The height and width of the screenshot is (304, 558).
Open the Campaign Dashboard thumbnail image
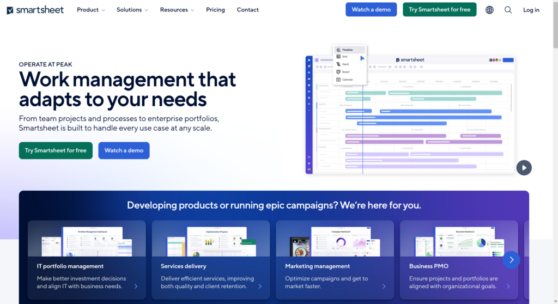tap(335, 241)
